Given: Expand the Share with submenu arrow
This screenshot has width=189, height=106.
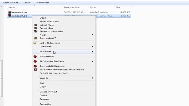Looking at the screenshot, I should tap(92, 52).
